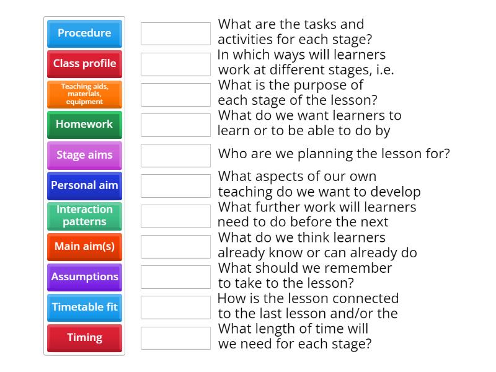Click the Interaction patterns tile
Screen dimensions: 496x372
84,216
